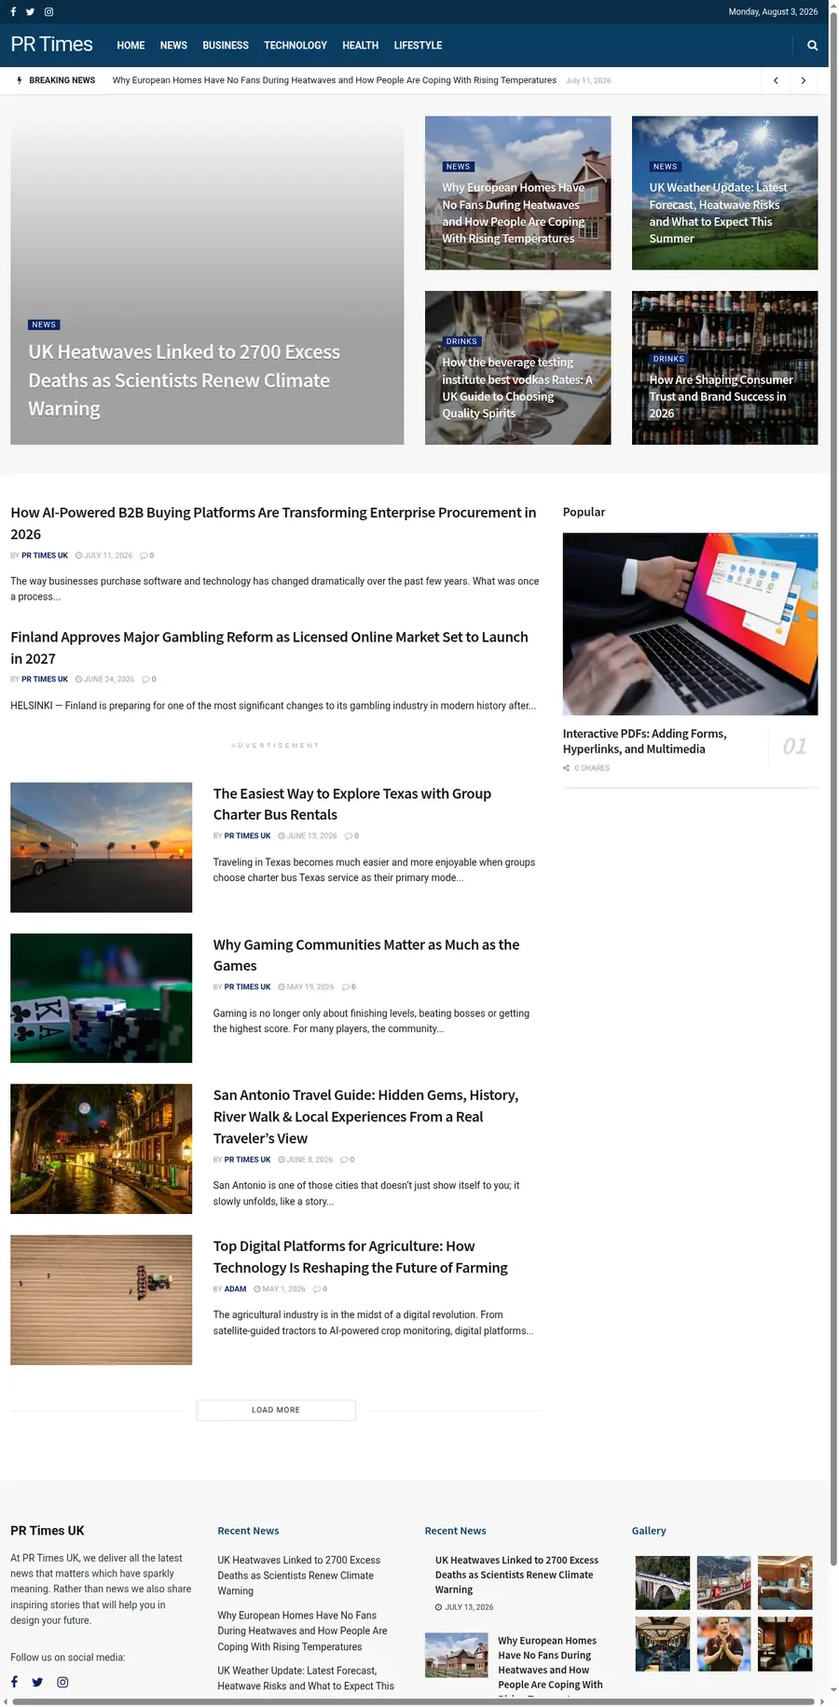Open the BUSINESS menu item

point(226,45)
